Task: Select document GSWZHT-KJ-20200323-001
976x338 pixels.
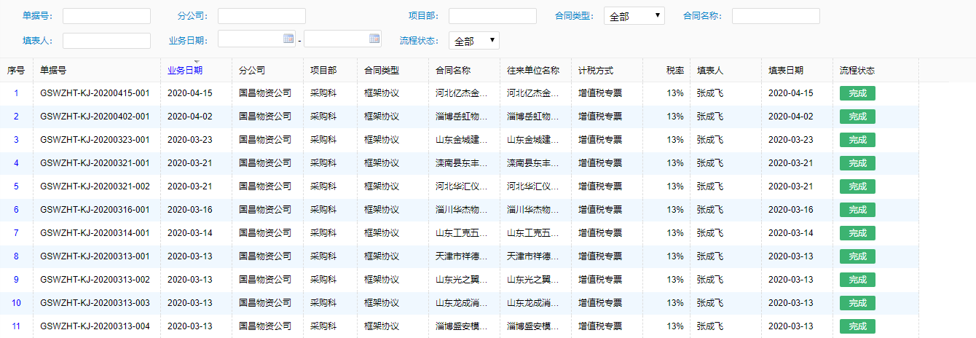Action: point(95,140)
